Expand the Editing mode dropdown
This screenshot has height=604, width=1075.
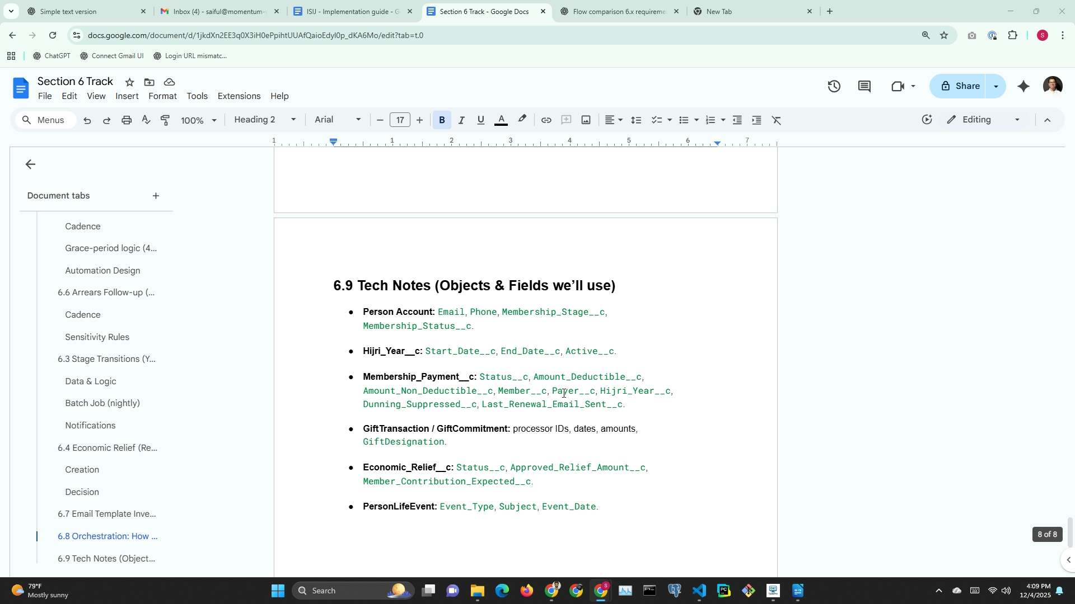pyautogui.click(x=984, y=120)
